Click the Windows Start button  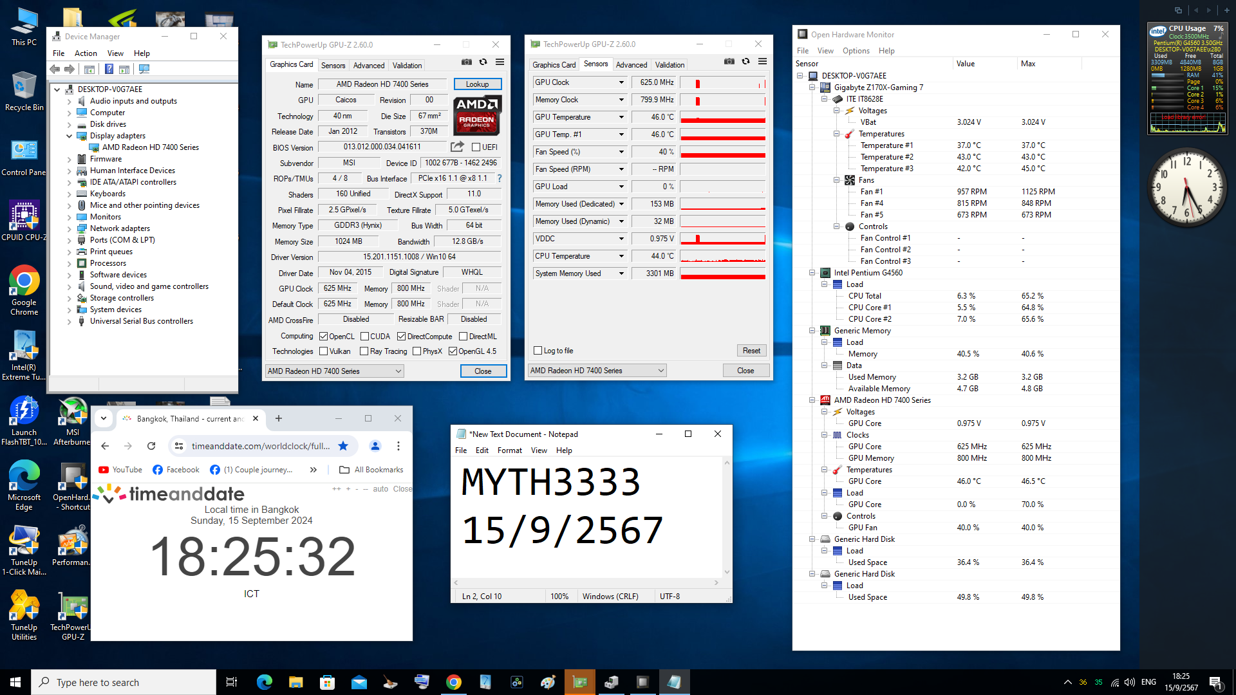(15, 682)
